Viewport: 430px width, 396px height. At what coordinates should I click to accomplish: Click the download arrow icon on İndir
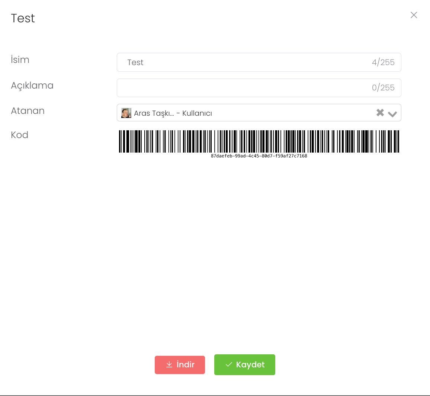pos(169,364)
